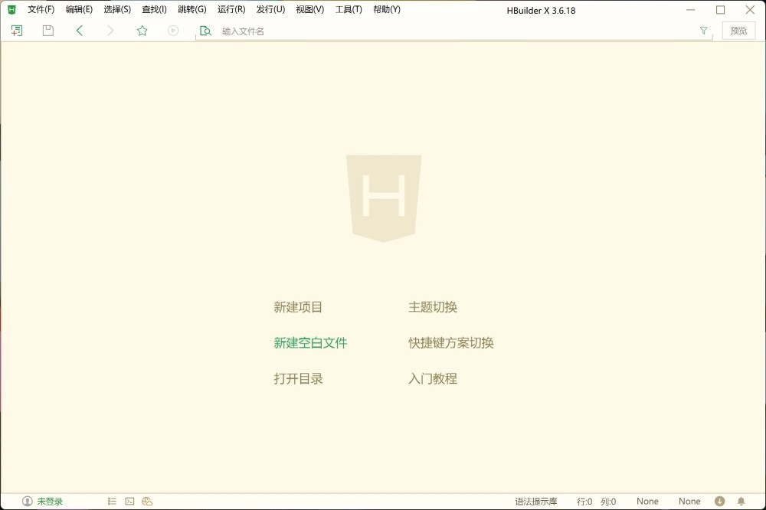
Task: Click the star favorite icon in the toolbar
Action: coord(142,30)
